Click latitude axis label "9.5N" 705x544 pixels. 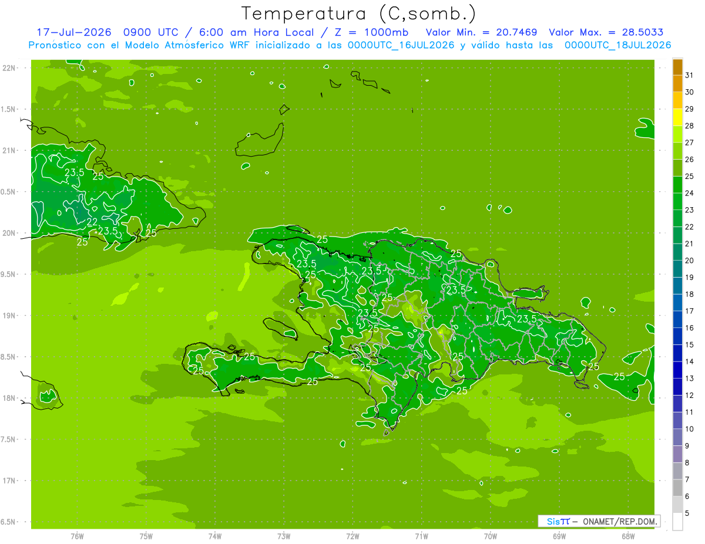pyautogui.click(x=9, y=274)
